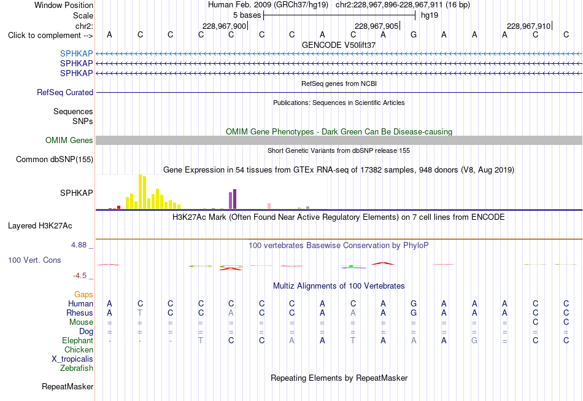
Task: Open Publications: Sequences in Scientific Articles title
Action: [x=339, y=103]
